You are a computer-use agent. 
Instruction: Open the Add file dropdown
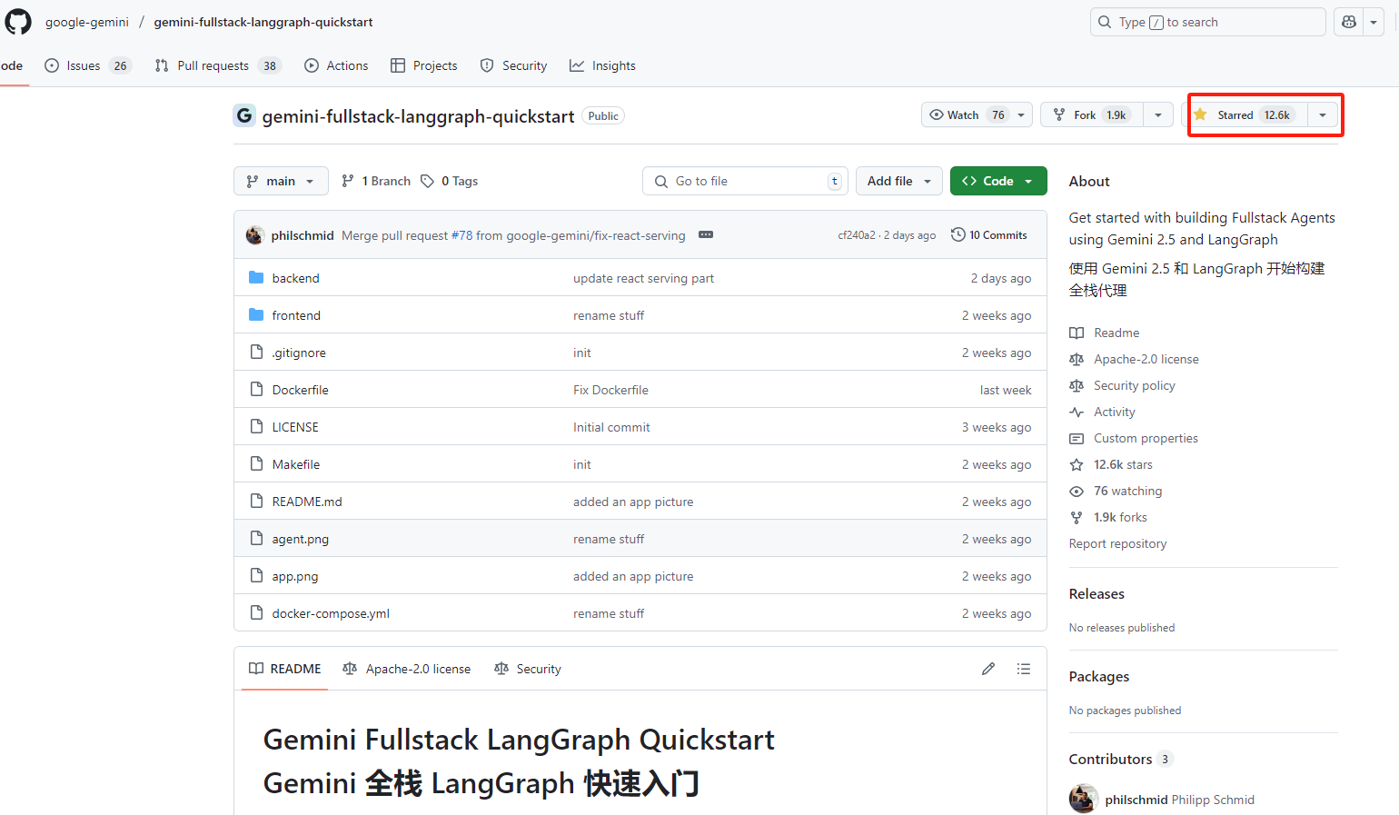(x=898, y=181)
